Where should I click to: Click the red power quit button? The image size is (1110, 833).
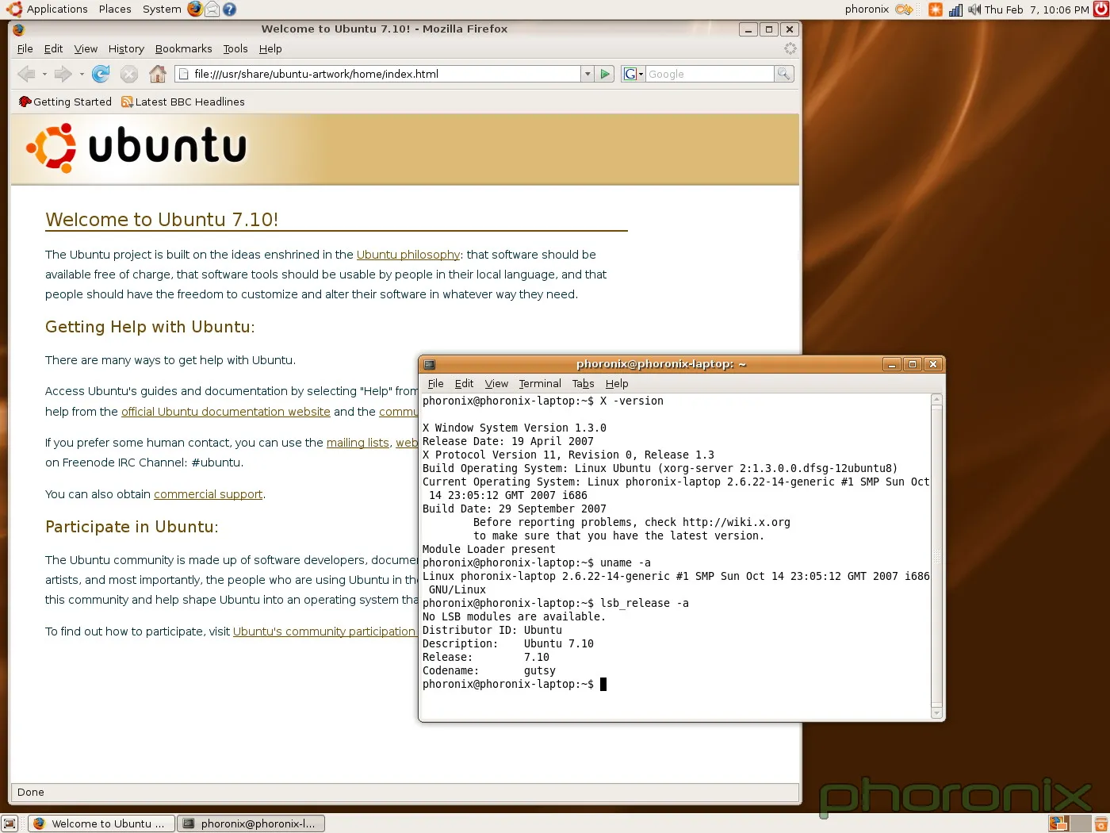[1100, 10]
